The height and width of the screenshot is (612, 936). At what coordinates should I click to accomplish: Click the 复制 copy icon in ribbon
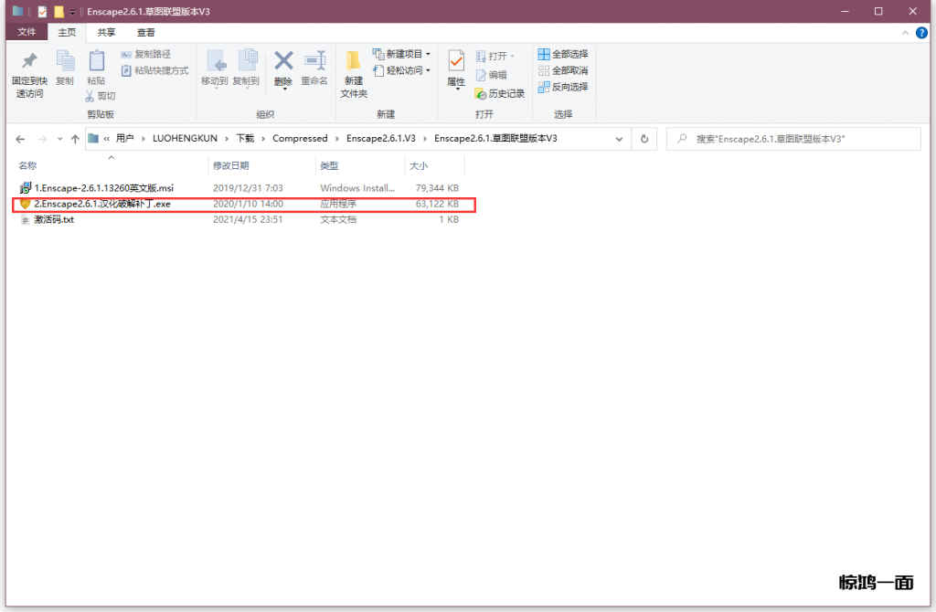click(x=65, y=62)
